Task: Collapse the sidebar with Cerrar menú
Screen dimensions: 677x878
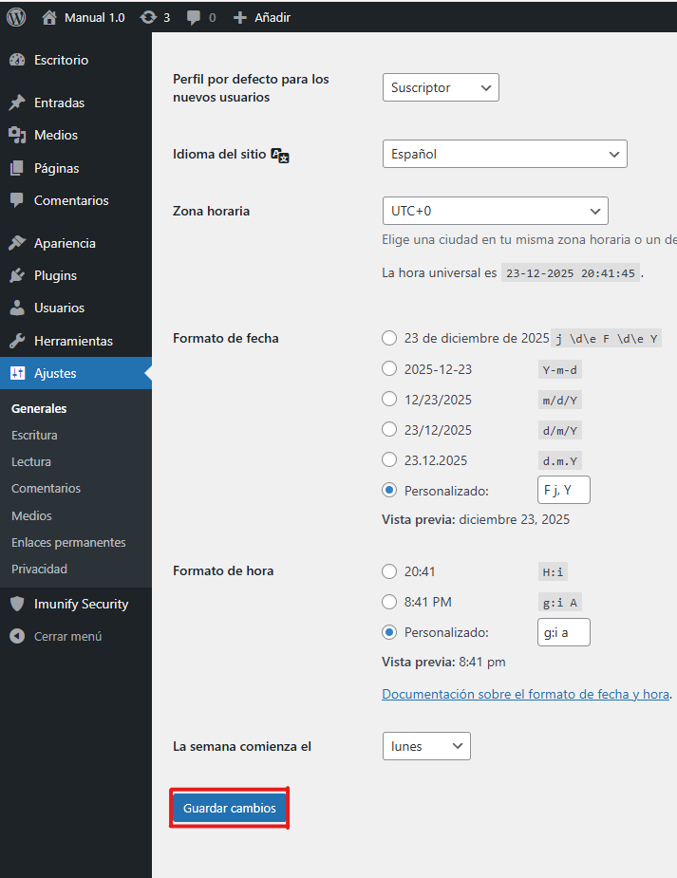Action: tap(67, 636)
